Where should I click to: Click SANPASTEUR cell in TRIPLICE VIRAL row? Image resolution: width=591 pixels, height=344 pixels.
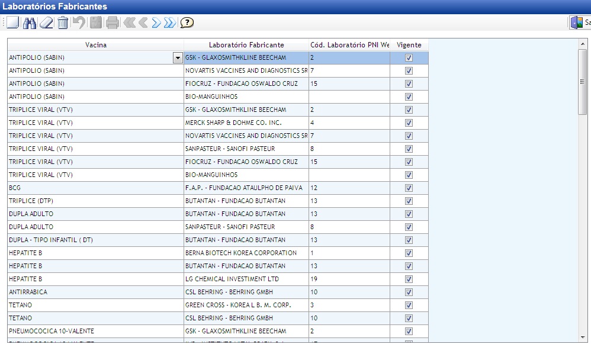pyautogui.click(x=246, y=149)
